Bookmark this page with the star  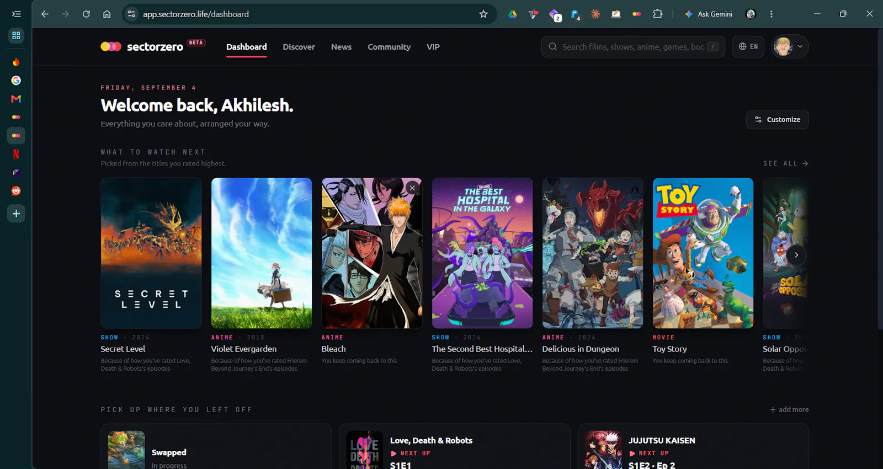(483, 14)
